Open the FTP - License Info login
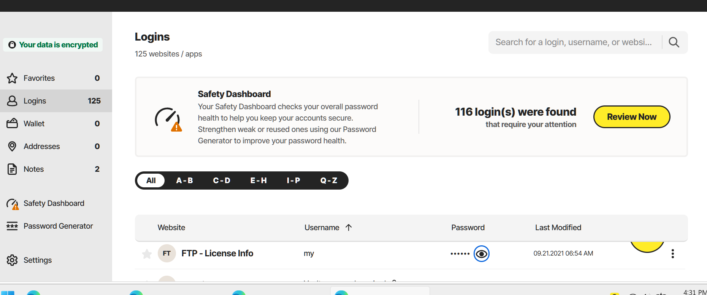Screen dimensions: 707x295 (x=217, y=253)
